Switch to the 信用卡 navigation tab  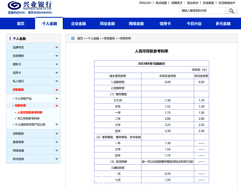pos(165,24)
